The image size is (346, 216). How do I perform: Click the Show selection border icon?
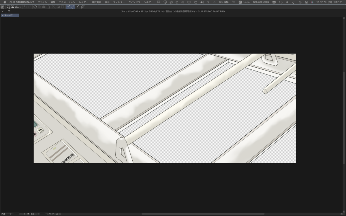63,7
